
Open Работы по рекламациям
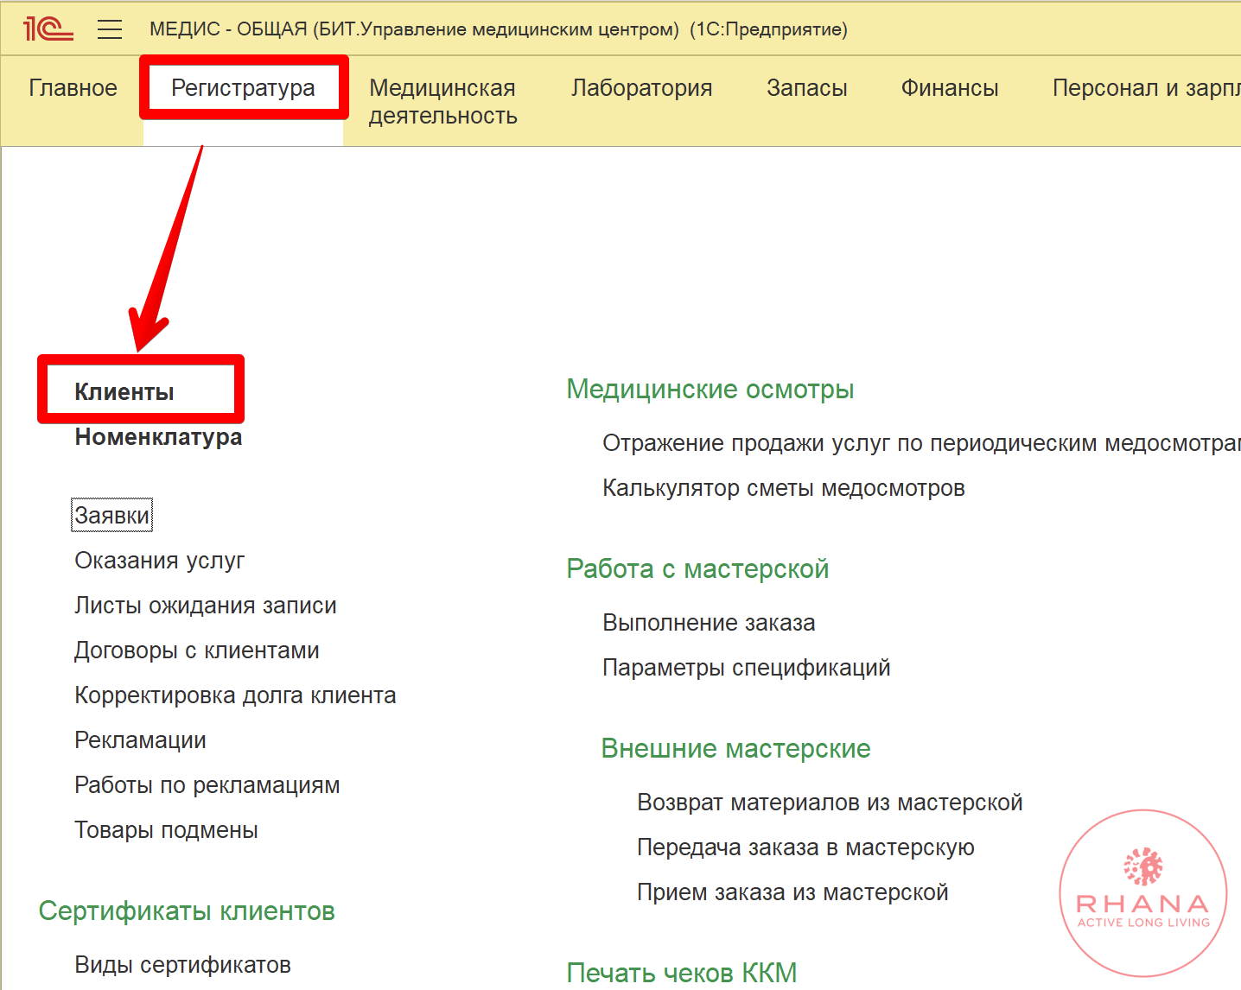point(207,785)
